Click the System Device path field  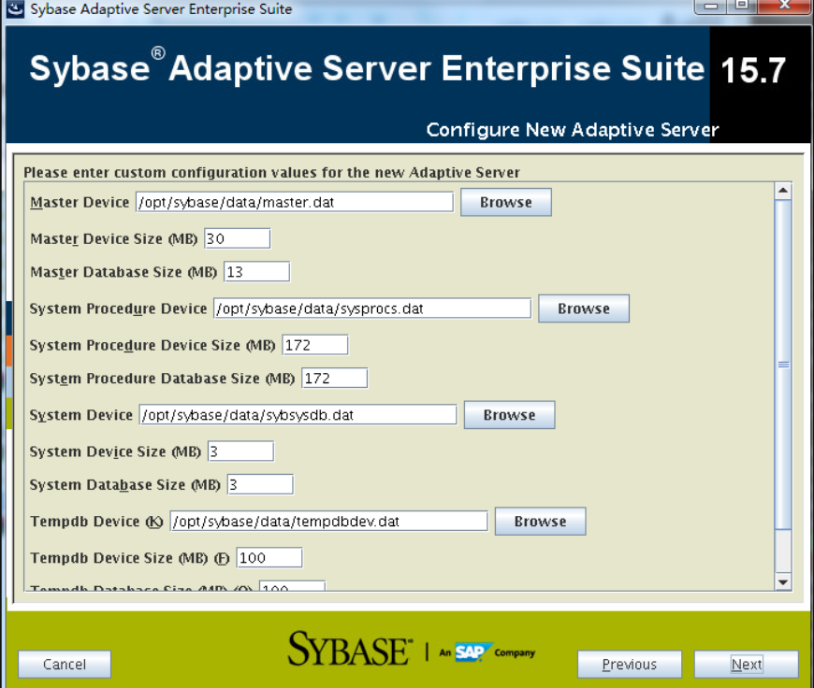[x=298, y=416]
